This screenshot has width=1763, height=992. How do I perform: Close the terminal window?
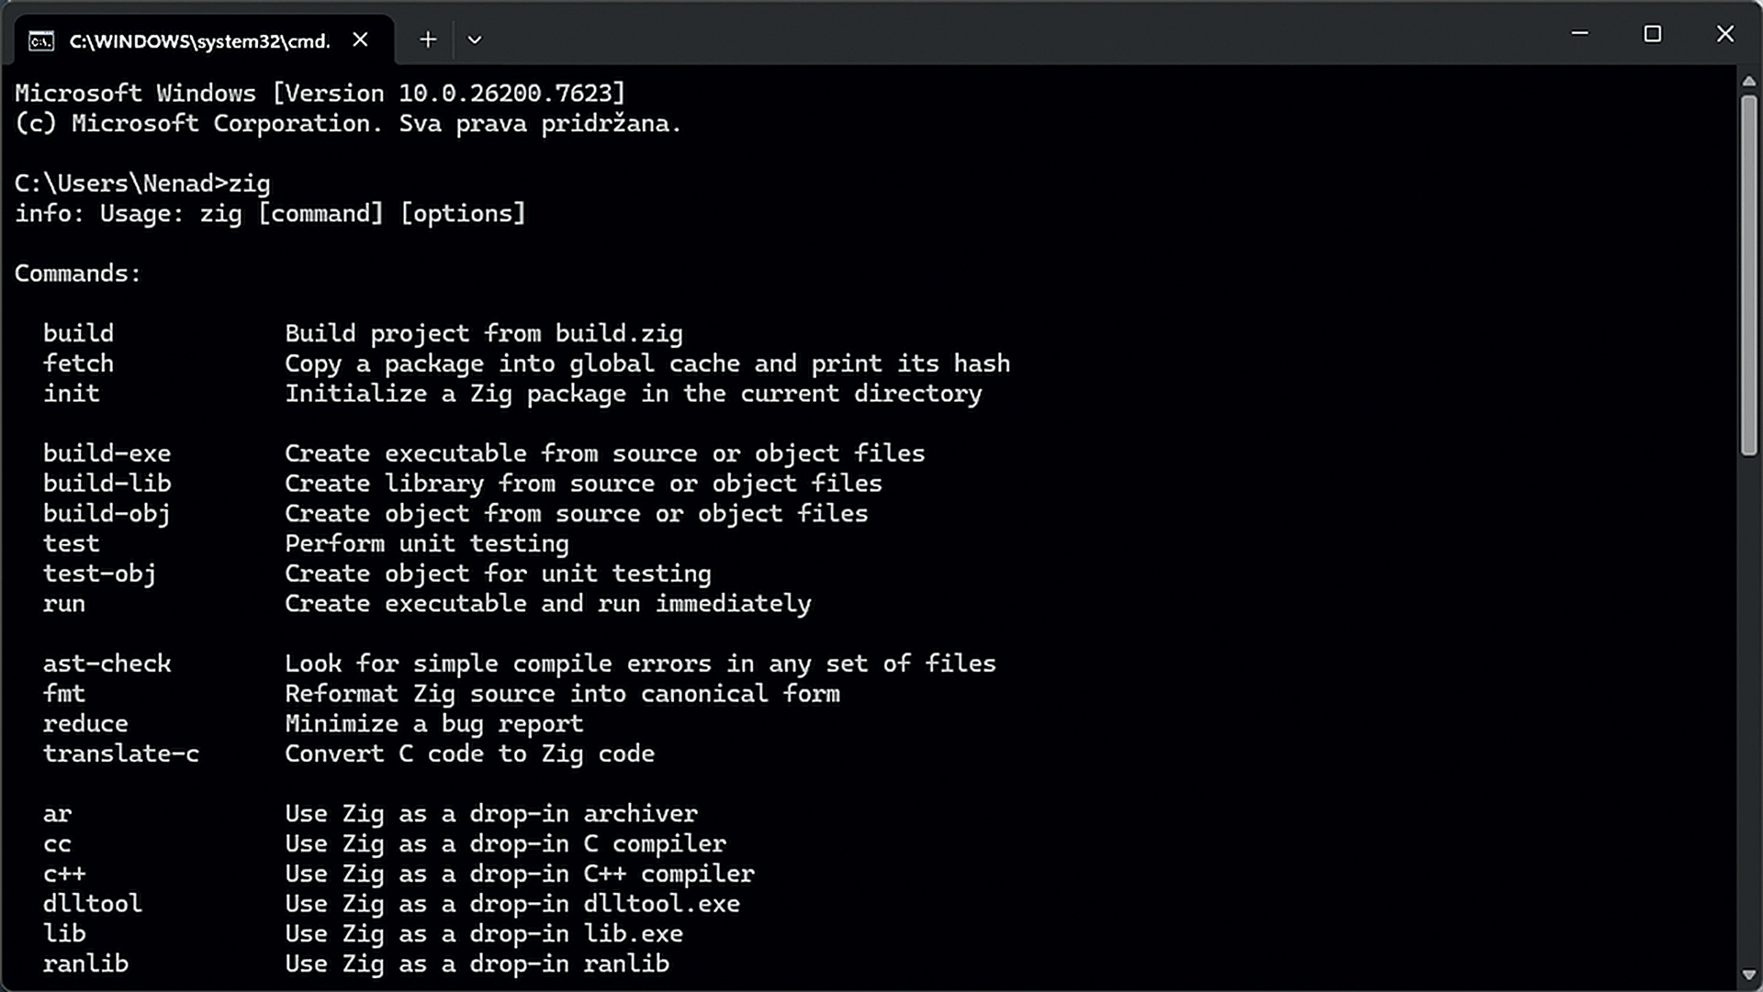pos(1725,34)
